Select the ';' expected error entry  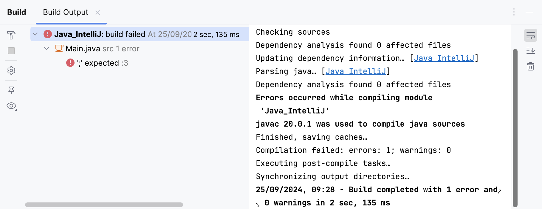tap(102, 63)
